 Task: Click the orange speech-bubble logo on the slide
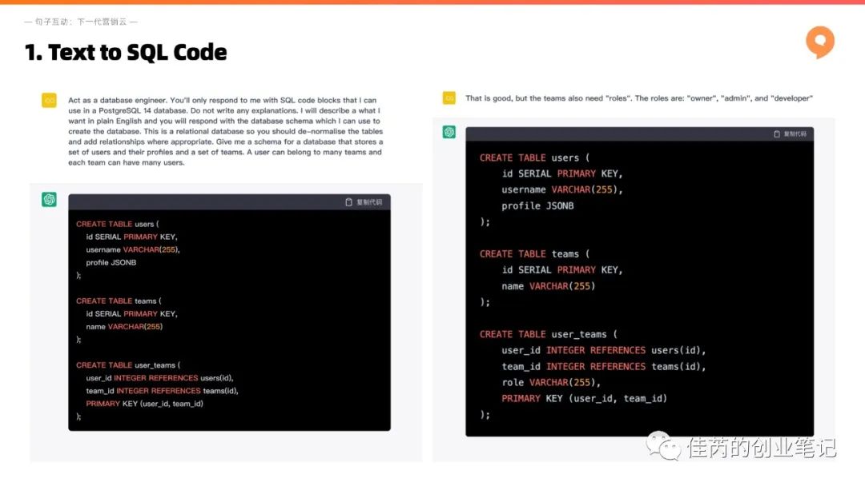coord(820,42)
